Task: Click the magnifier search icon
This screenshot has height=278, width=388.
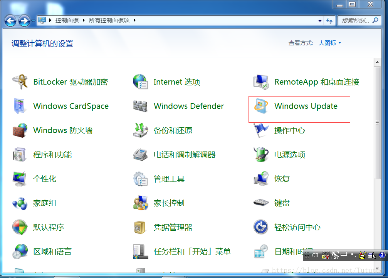Action: pos(376,20)
